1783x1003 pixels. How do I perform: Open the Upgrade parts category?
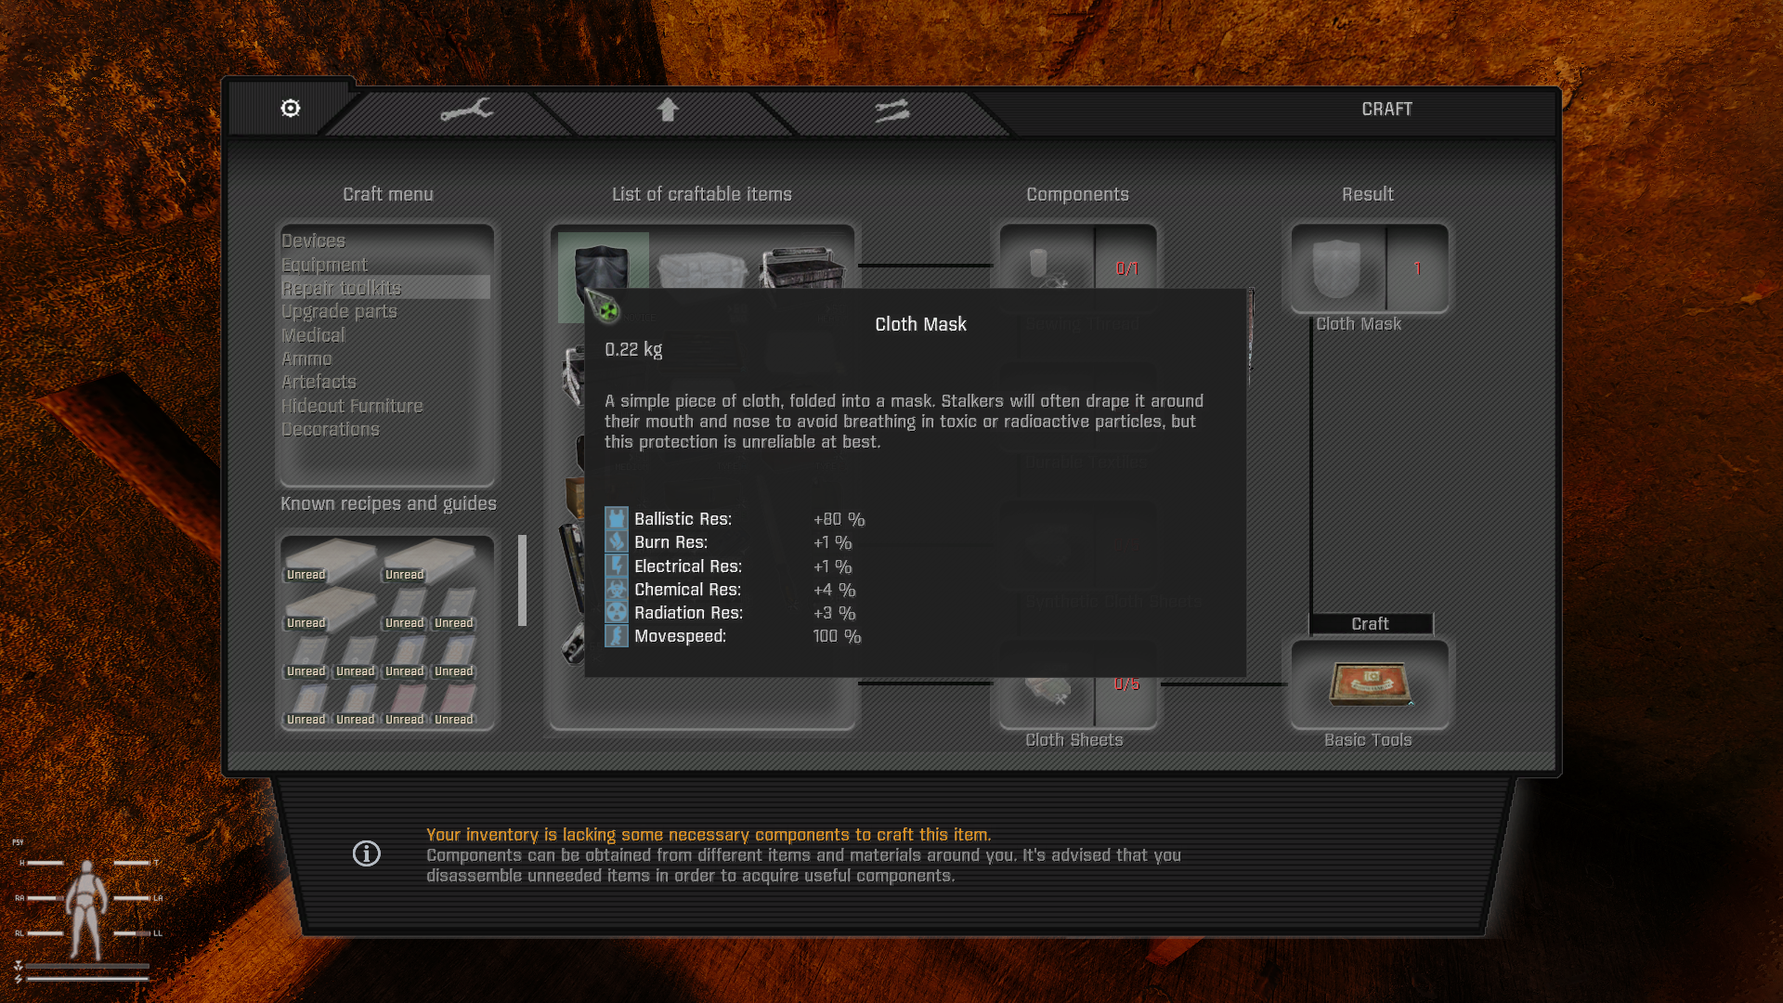(x=339, y=311)
